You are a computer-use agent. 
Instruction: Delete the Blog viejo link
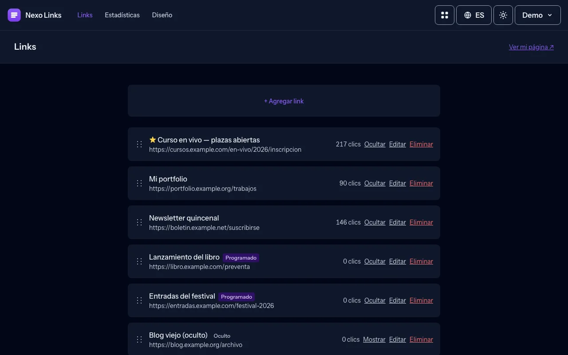point(421,339)
